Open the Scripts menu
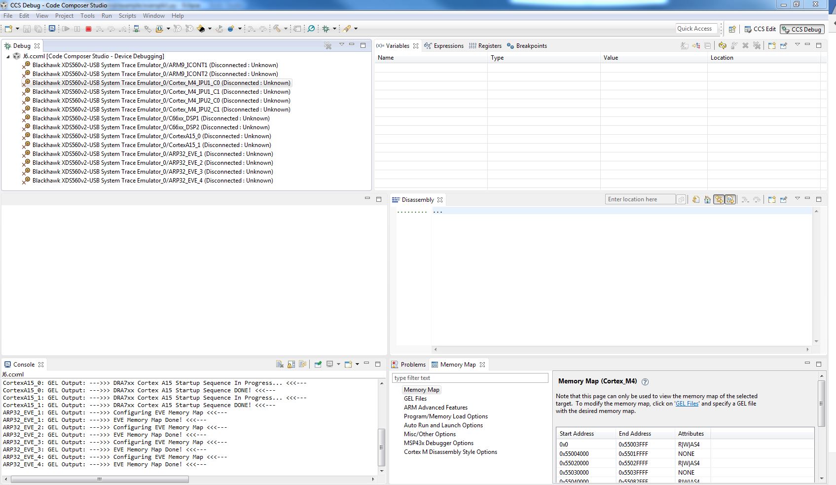The height and width of the screenshot is (485, 836). coord(127,16)
